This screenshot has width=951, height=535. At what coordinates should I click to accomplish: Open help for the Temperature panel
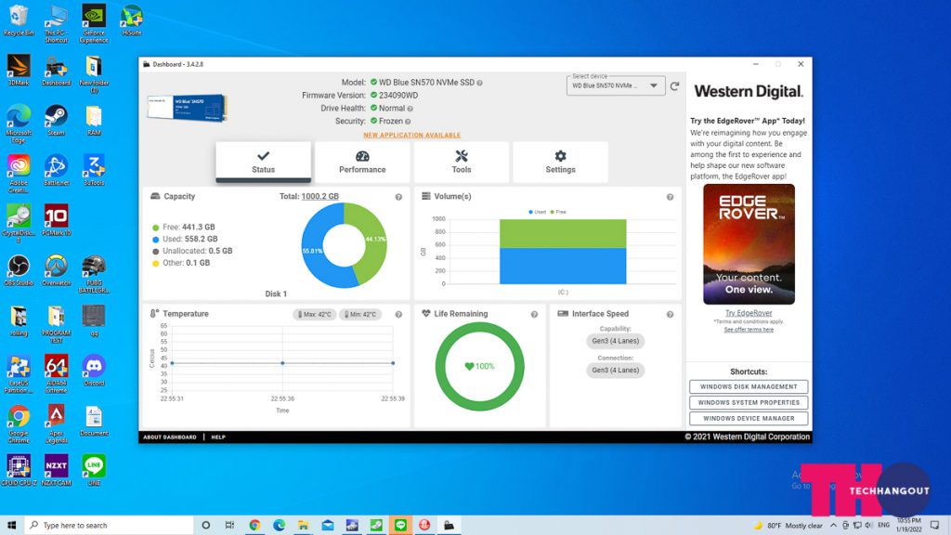pos(398,314)
